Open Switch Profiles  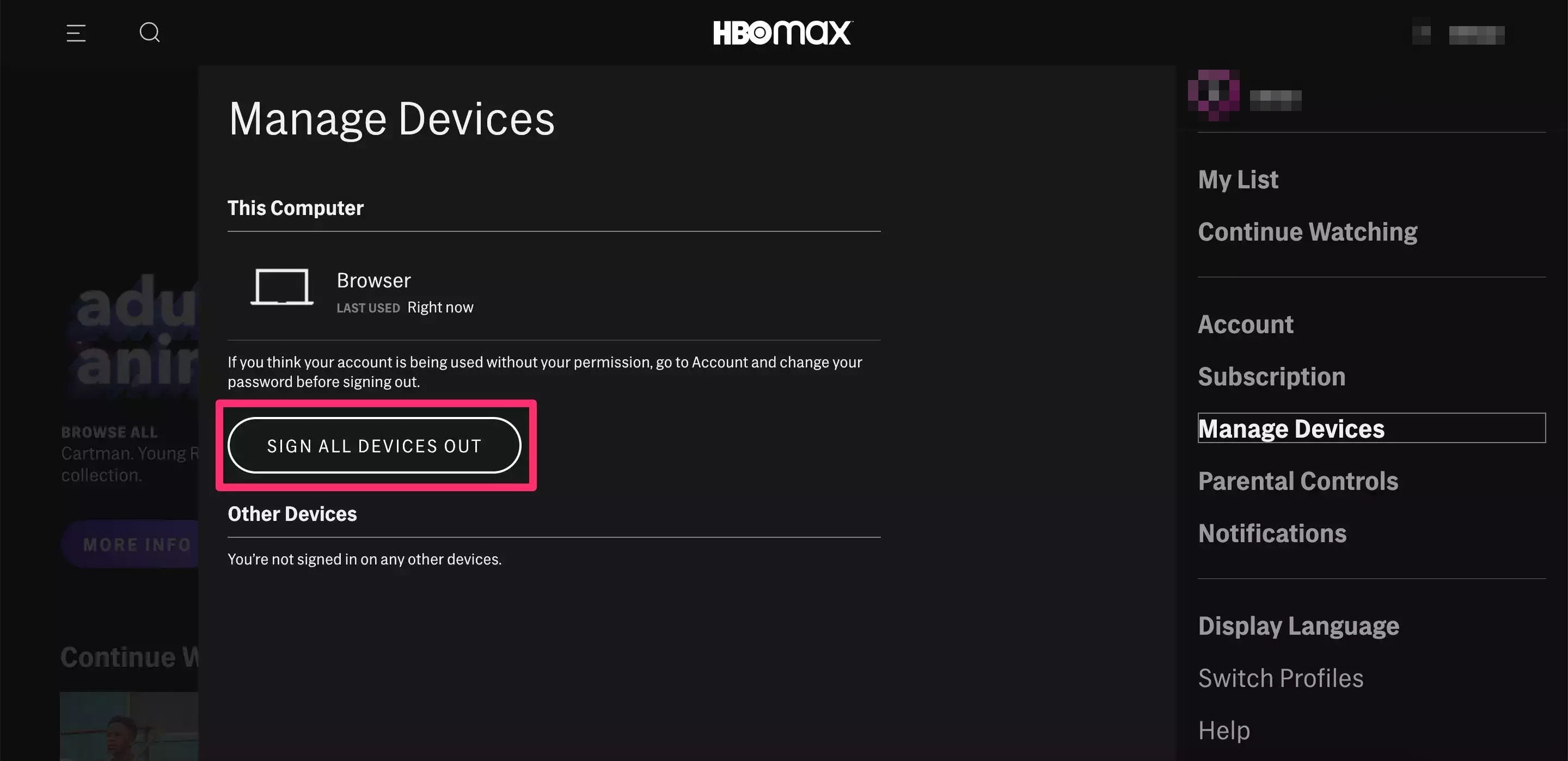coord(1281,678)
